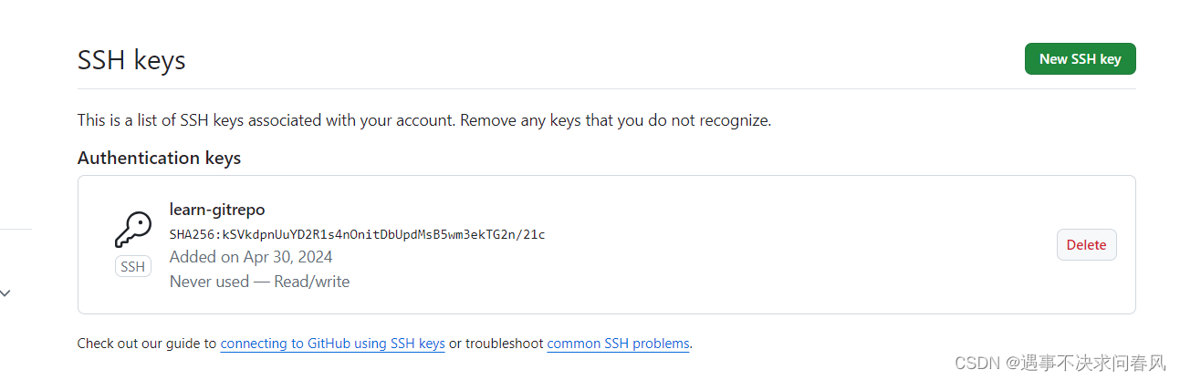Click the SSH badge under the key icon
The height and width of the screenshot is (380, 1180).
point(133,267)
